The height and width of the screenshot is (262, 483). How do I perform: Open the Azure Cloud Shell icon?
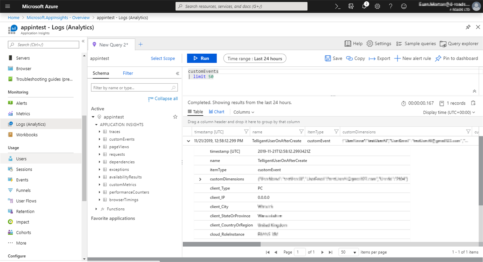pyautogui.click(x=338, y=6)
